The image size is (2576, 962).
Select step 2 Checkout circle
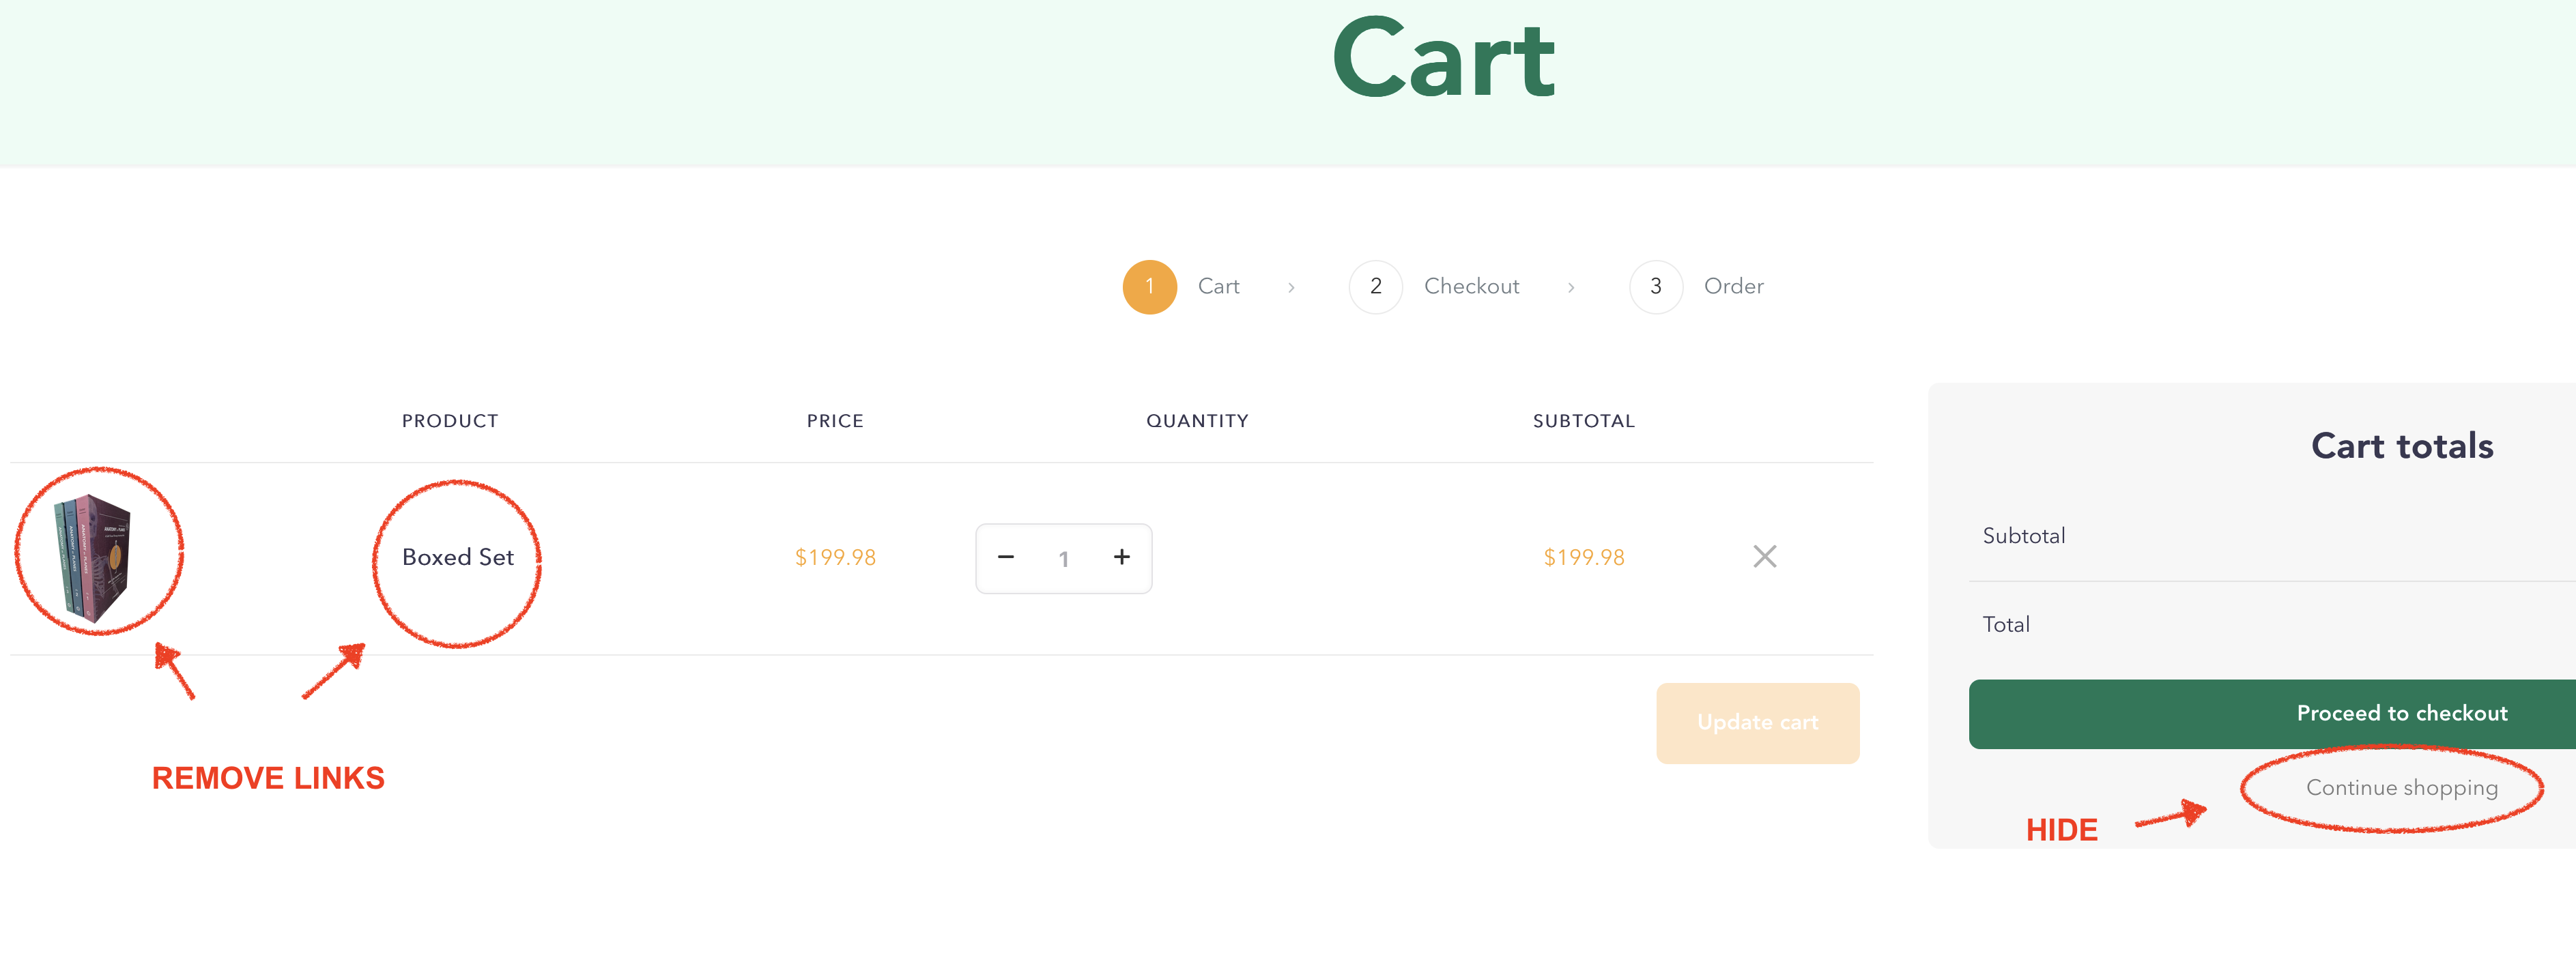tap(1375, 287)
